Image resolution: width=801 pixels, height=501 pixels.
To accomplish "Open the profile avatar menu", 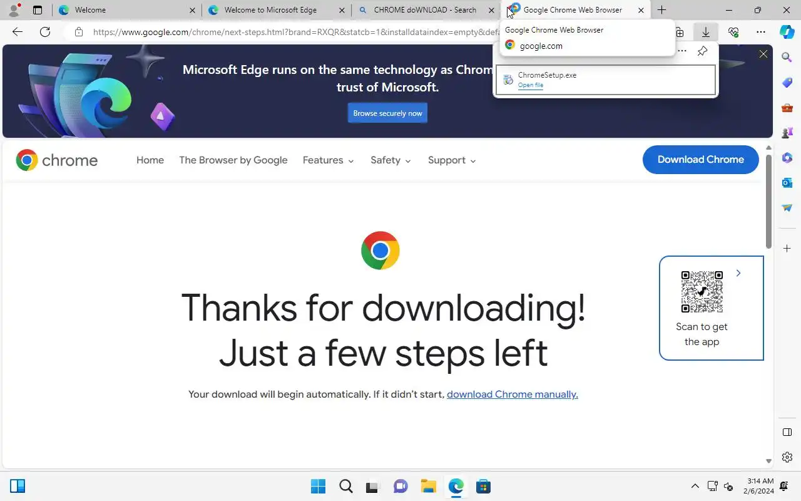I will pyautogui.click(x=14, y=10).
